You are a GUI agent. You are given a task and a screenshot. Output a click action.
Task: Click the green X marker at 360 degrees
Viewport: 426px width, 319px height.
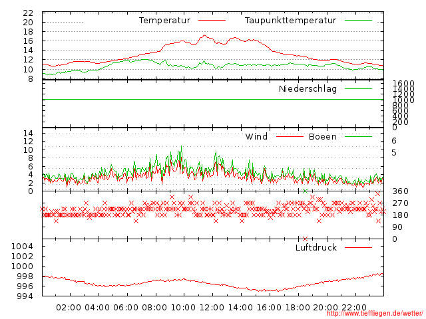tap(305, 191)
